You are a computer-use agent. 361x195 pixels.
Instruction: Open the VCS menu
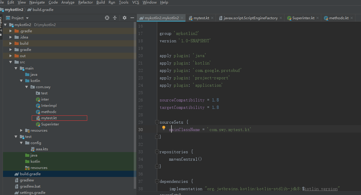pos(135,2)
